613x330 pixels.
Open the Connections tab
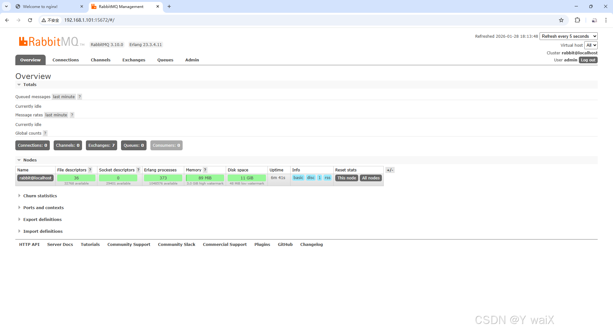pyautogui.click(x=66, y=60)
